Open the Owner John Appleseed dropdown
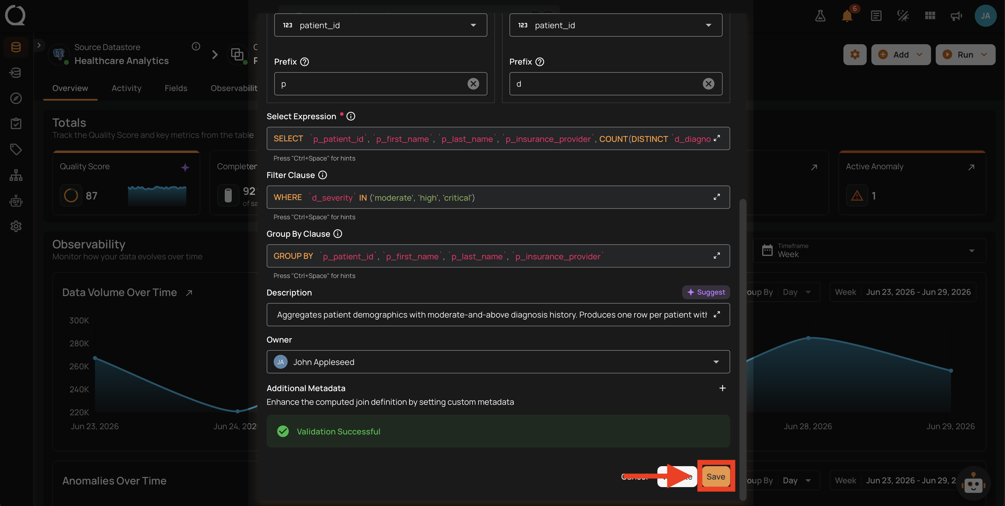 tap(498, 362)
